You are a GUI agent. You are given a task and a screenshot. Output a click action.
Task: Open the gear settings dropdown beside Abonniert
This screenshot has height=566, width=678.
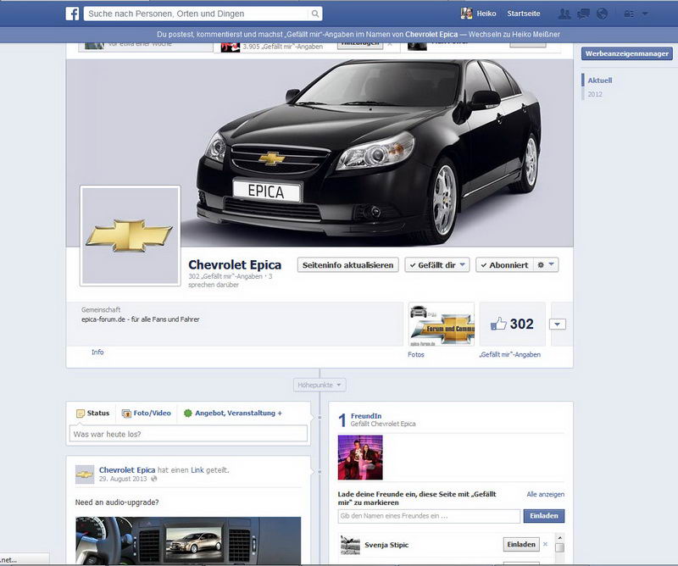(546, 265)
